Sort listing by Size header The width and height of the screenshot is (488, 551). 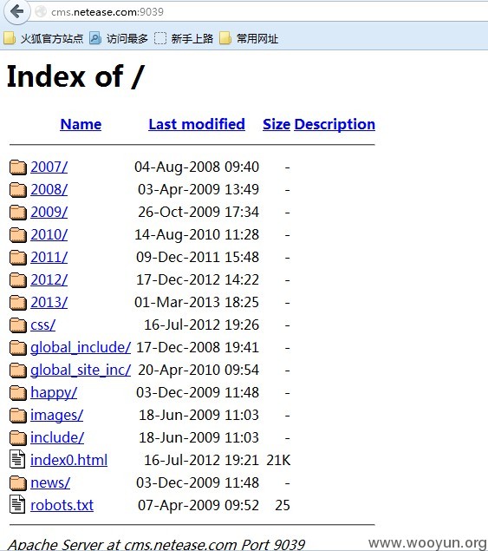tap(277, 124)
